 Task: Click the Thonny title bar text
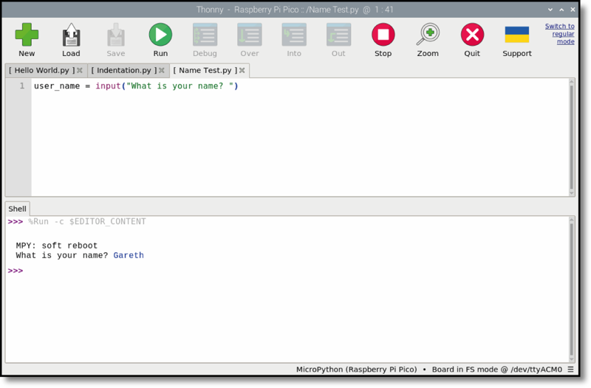[295, 10]
